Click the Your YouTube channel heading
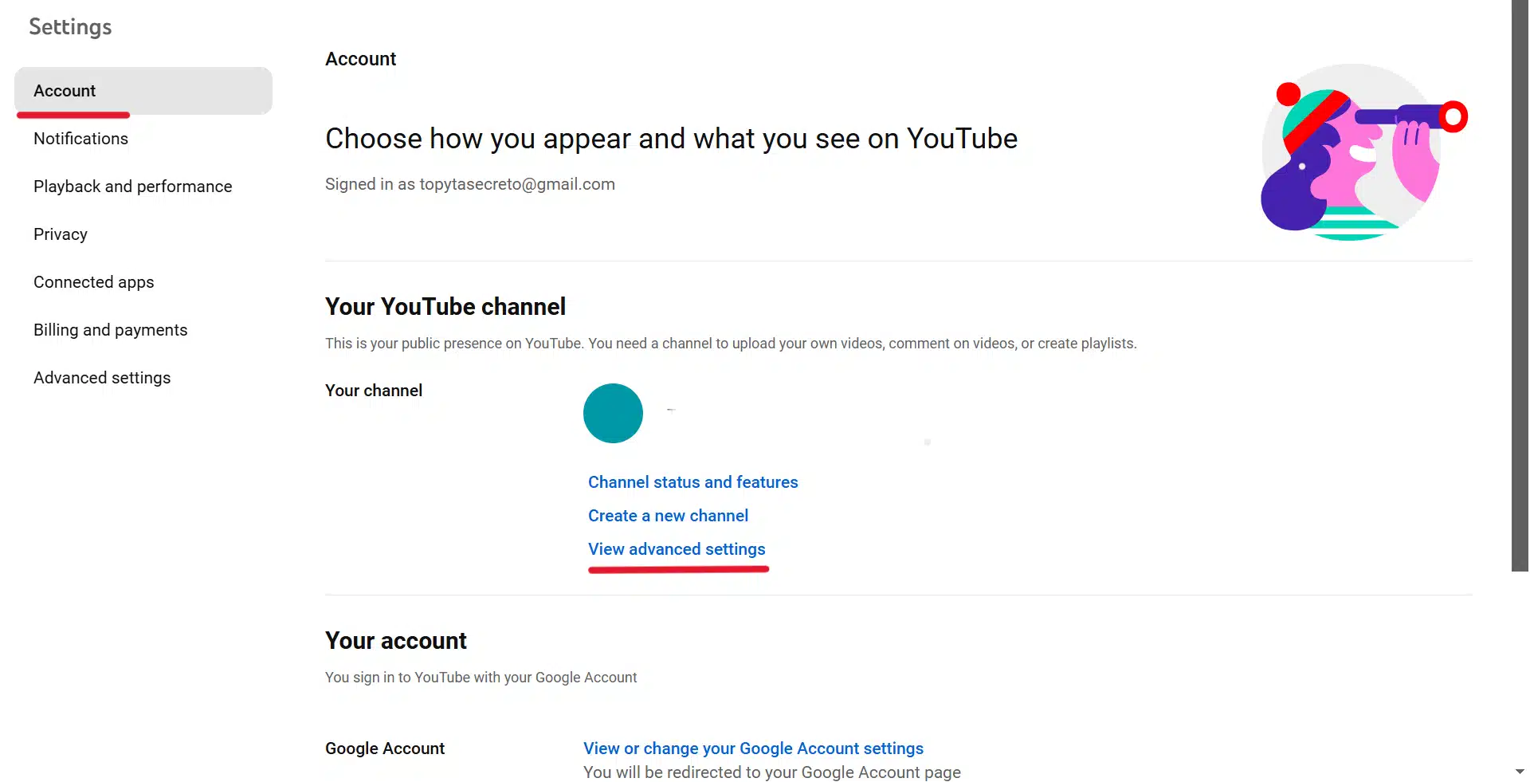The height and width of the screenshot is (782, 1530). click(x=445, y=307)
